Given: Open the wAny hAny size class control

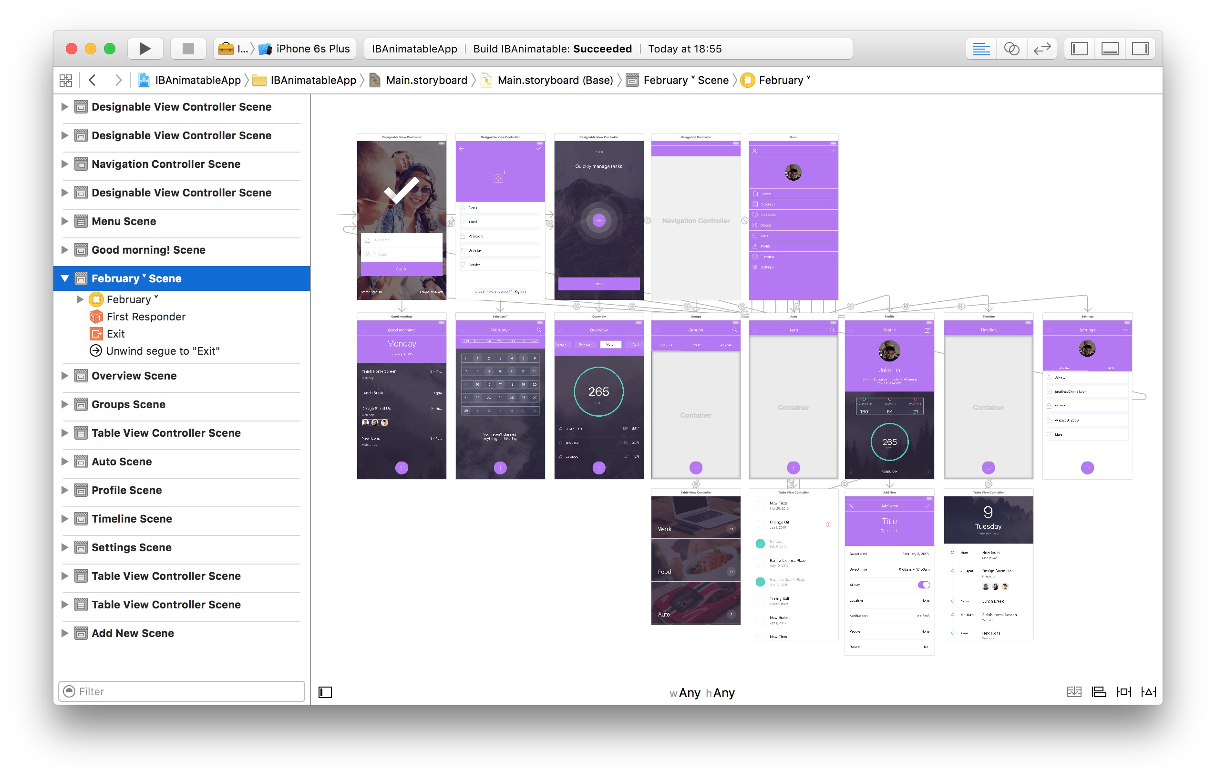Looking at the screenshot, I should (702, 692).
